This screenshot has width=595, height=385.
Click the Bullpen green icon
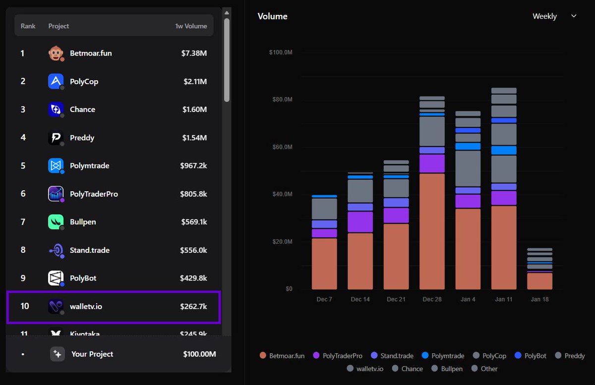click(55, 222)
